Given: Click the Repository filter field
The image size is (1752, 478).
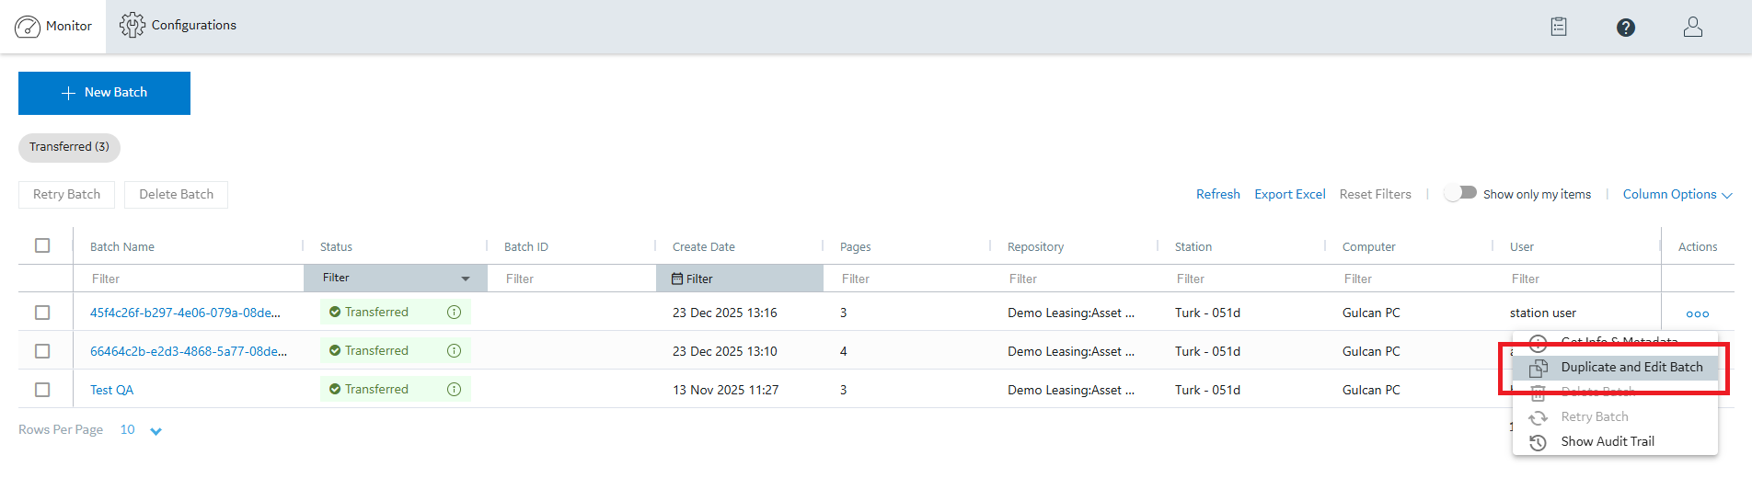Looking at the screenshot, I should [1074, 279].
